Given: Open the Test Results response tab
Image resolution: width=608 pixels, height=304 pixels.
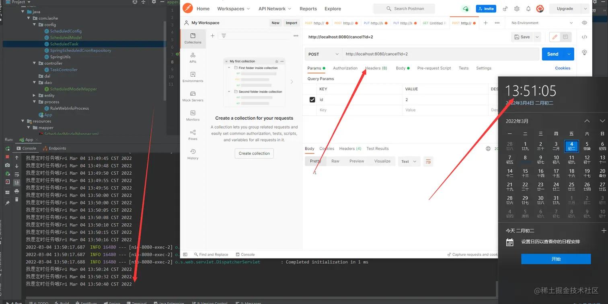Looking at the screenshot, I should pyautogui.click(x=378, y=149).
